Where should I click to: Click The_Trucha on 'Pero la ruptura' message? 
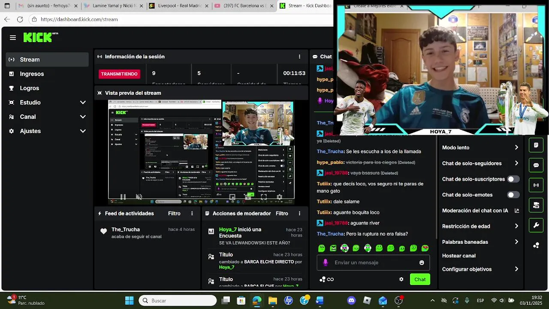pos(330,234)
